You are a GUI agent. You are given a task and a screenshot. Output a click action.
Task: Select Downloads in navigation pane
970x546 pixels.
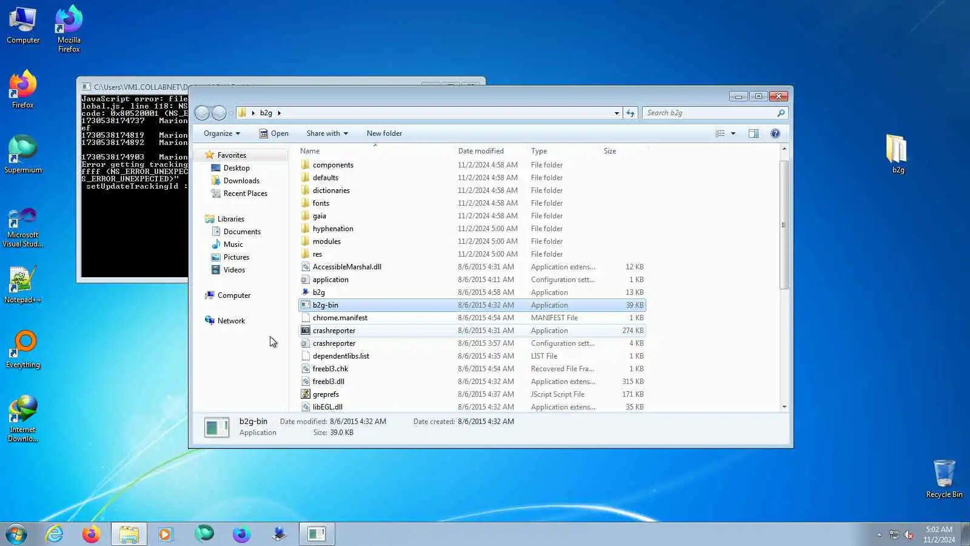coord(241,181)
